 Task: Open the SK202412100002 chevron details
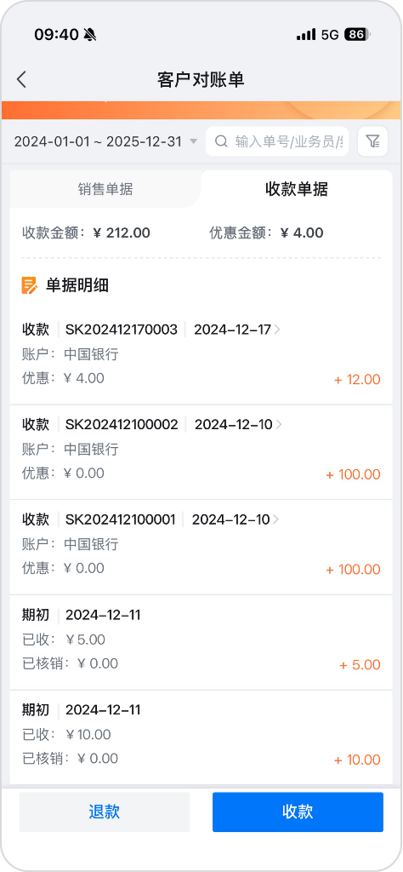click(279, 425)
